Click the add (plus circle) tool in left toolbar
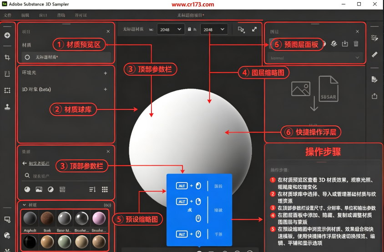384x252 pixels. [7, 35]
